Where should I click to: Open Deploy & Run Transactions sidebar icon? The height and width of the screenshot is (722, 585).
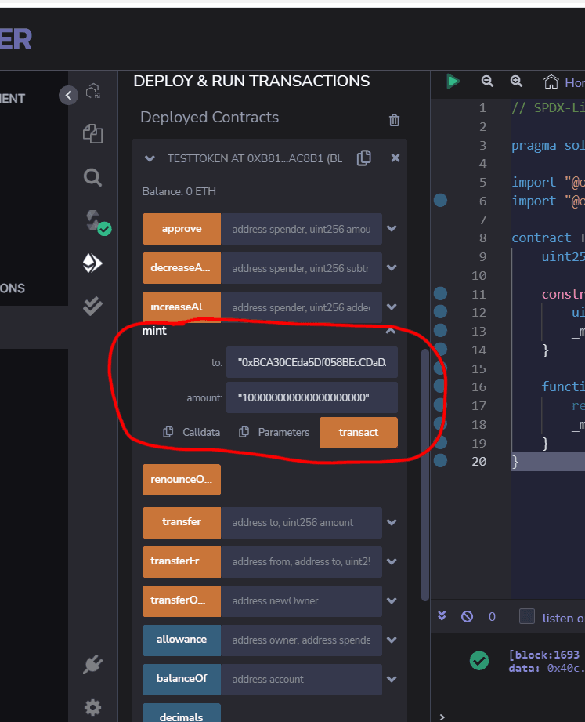point(92,263)
